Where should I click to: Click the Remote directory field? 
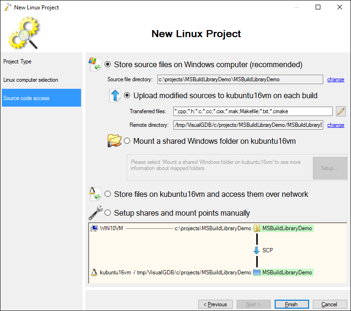[248, 125]
